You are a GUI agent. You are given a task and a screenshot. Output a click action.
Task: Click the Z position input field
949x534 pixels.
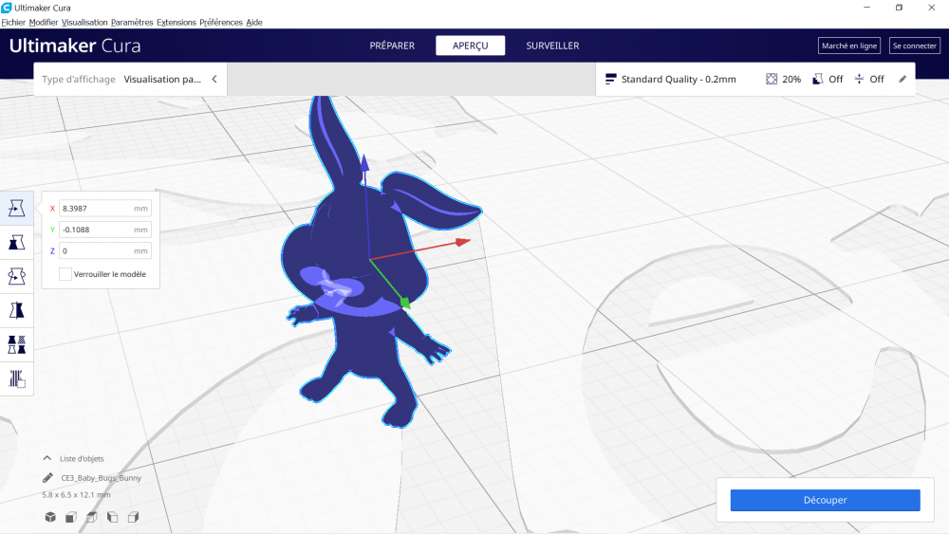104,250
